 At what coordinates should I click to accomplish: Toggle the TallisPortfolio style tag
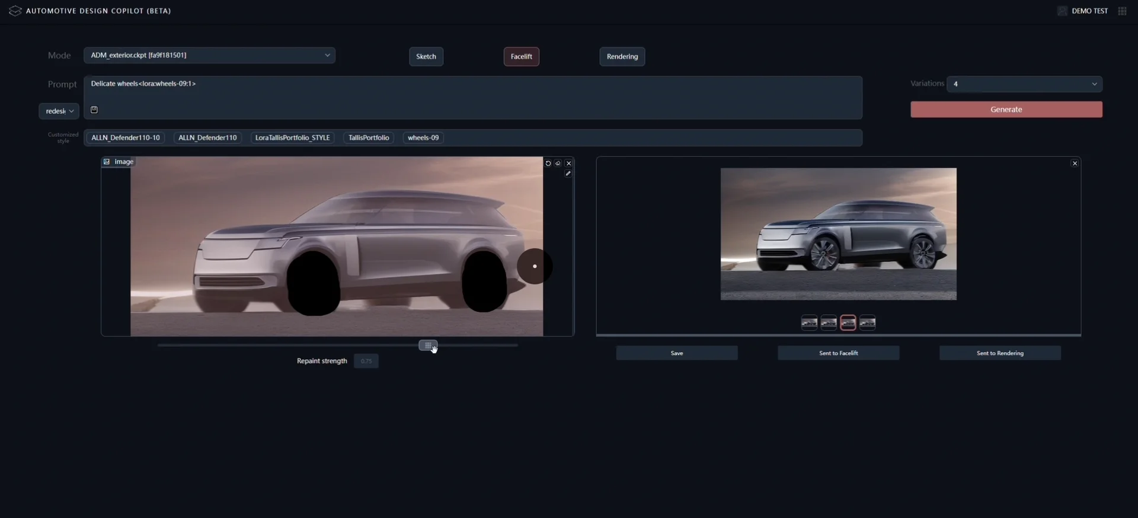[369, 138]
